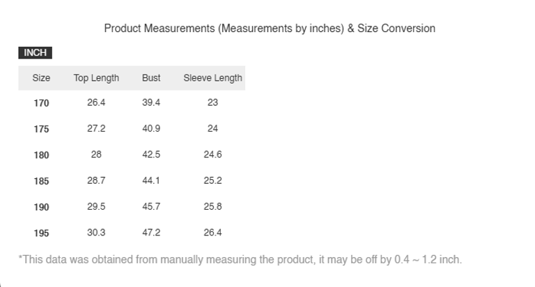Click the 25.2 sleeve length value
The height and width of the screenshot is (287, 535).
pyautogui.click(x=212, y=181)
